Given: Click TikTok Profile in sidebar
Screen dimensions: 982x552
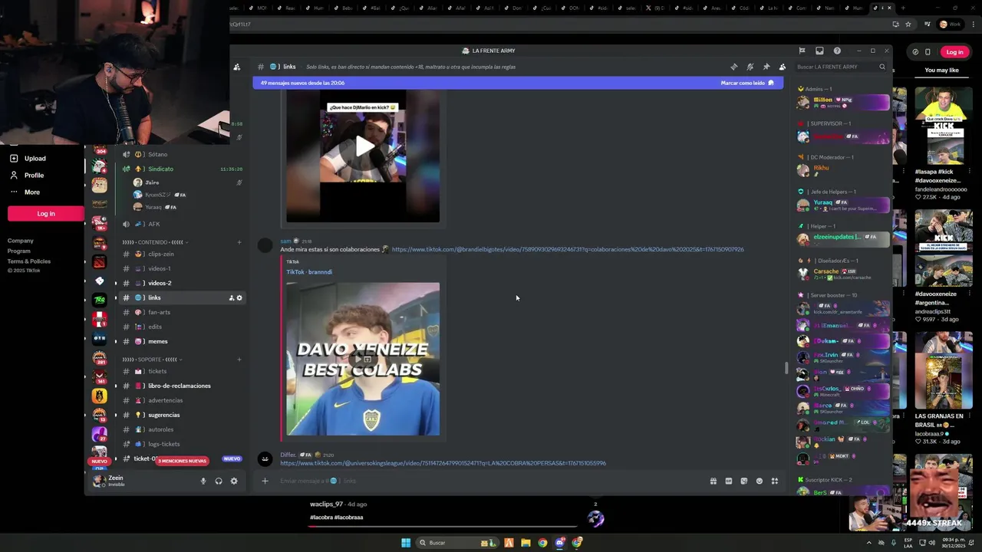Looking at the screenshot, I should (27, 176).
